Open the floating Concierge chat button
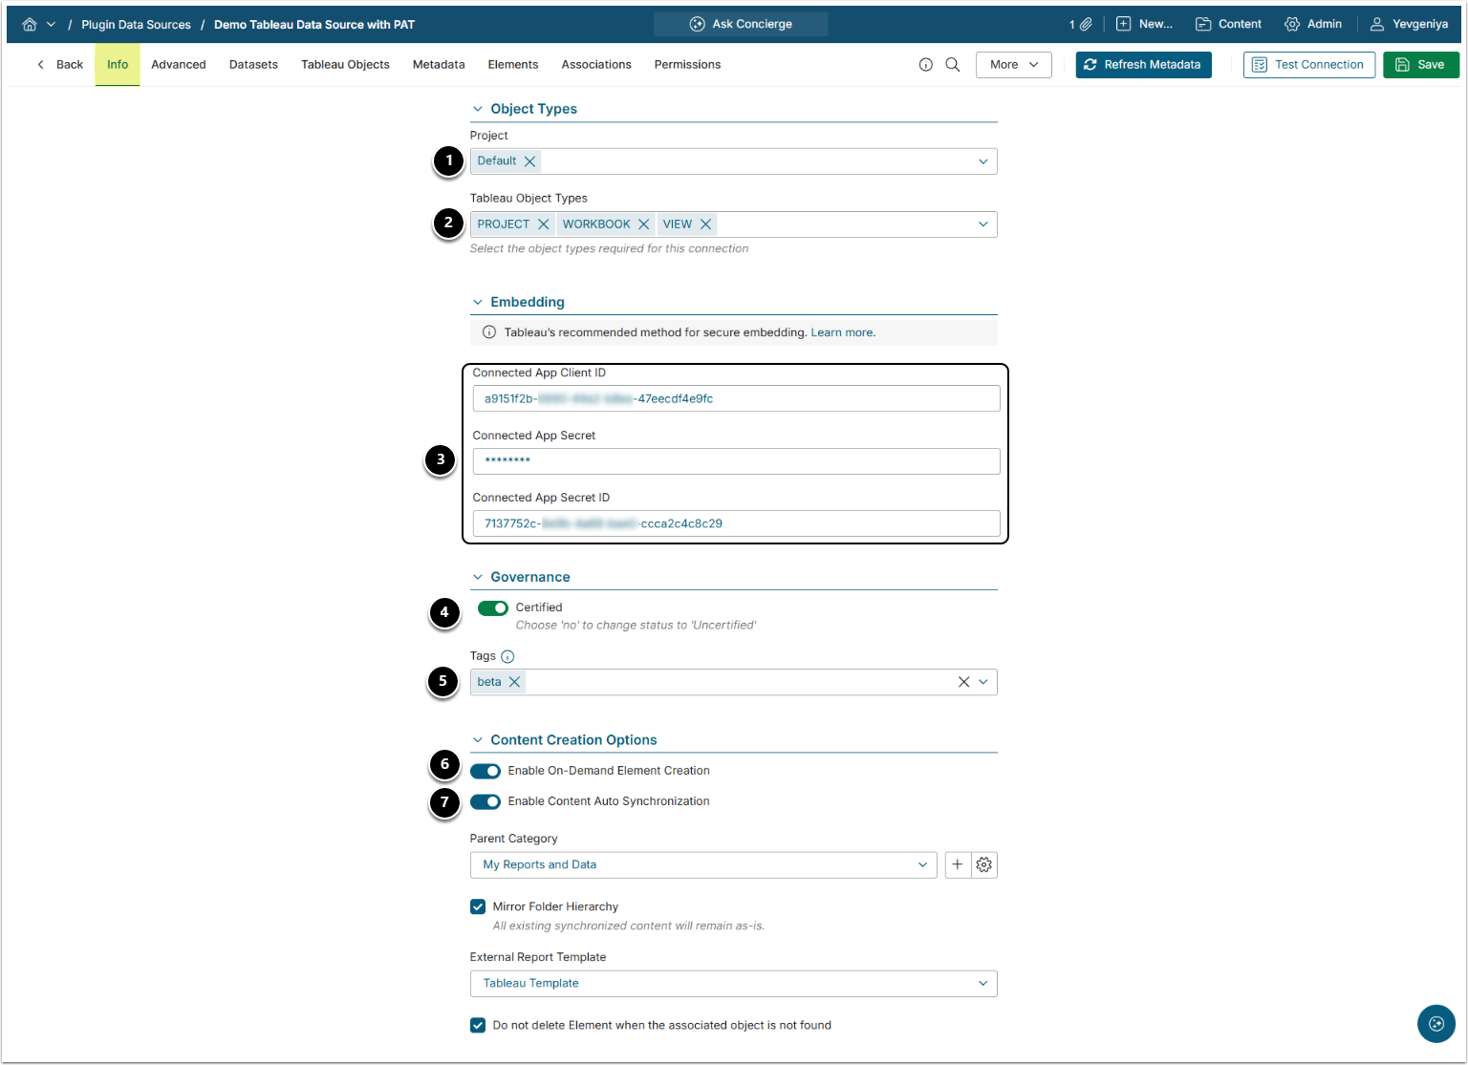1468x1065 pixels. 1436,1024
